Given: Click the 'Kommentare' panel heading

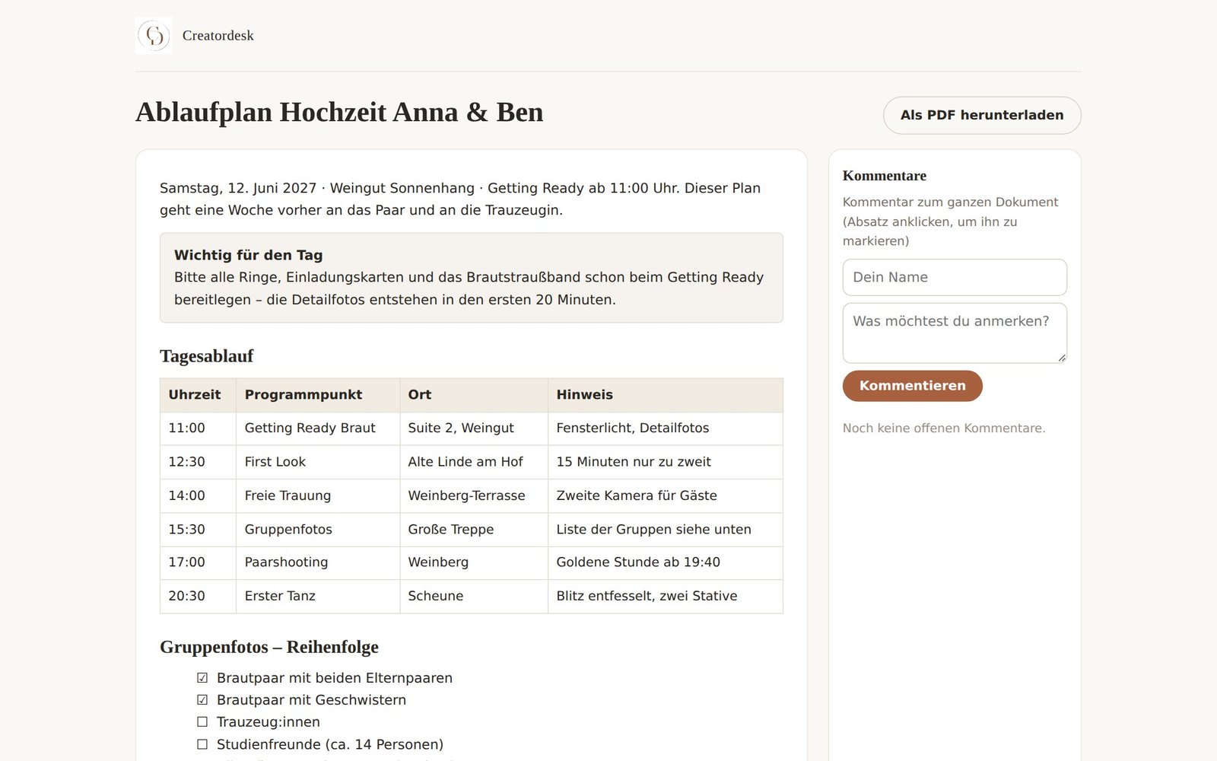Looking at the screenshot, I should 885,176.
